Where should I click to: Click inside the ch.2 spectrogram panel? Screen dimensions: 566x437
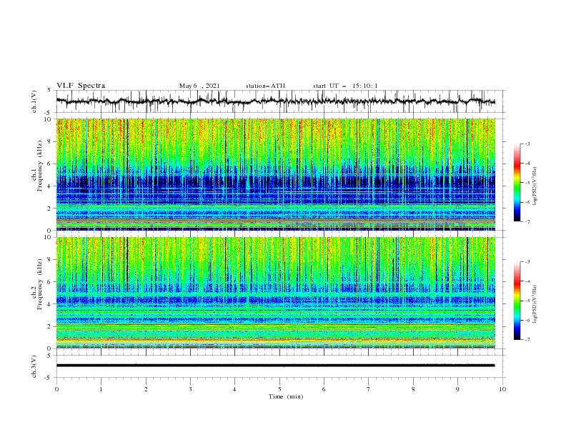pyautogui.click(x=275, y=293)
